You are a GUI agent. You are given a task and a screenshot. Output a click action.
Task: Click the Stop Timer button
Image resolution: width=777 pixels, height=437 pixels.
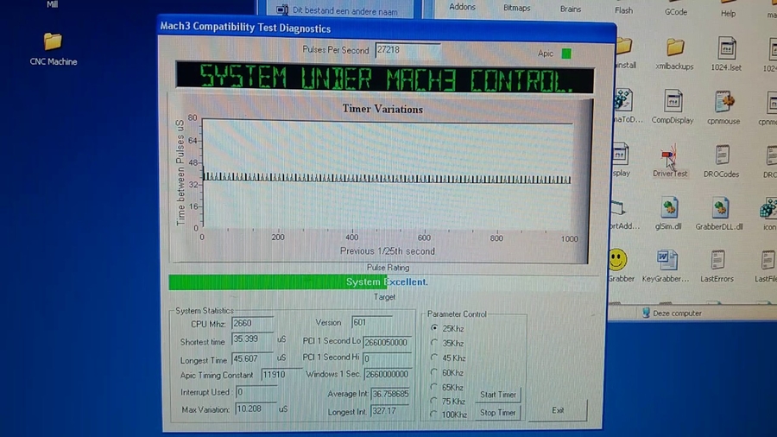498,412
